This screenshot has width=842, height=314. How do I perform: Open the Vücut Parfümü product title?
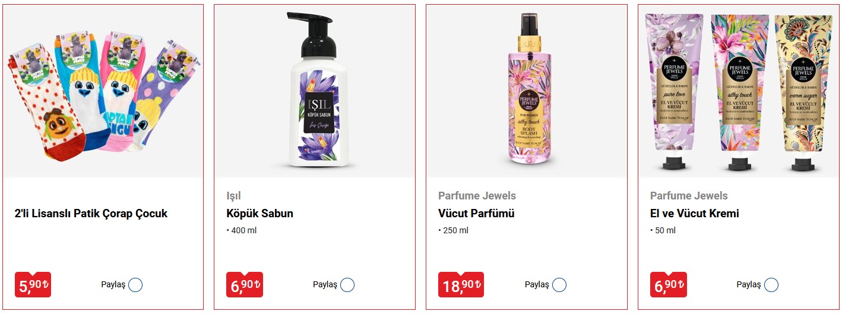coord(476,214)
